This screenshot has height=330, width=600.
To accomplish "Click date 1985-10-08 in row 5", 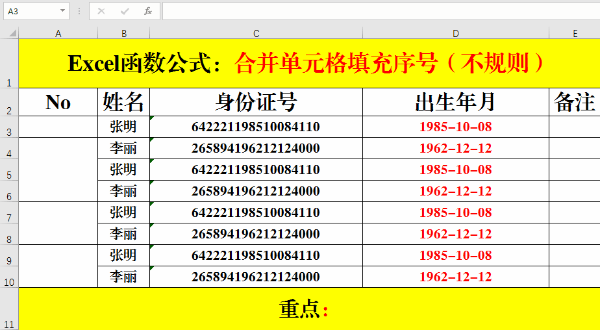I will click(455, 170).
